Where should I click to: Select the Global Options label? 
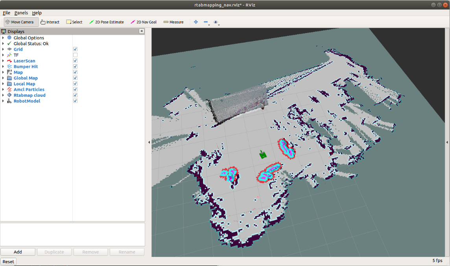(29, 38)
